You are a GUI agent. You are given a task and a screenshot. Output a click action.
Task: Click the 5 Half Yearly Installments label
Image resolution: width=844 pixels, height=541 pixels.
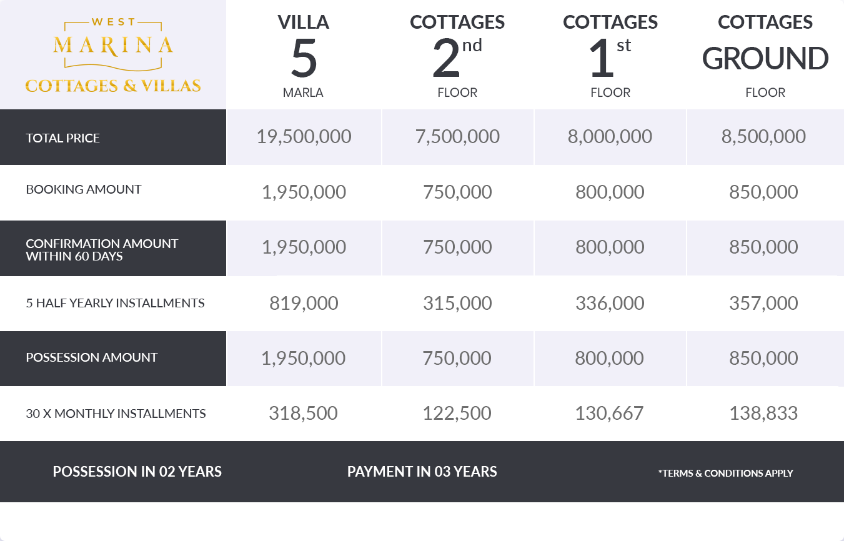click(x=115, y=303)
